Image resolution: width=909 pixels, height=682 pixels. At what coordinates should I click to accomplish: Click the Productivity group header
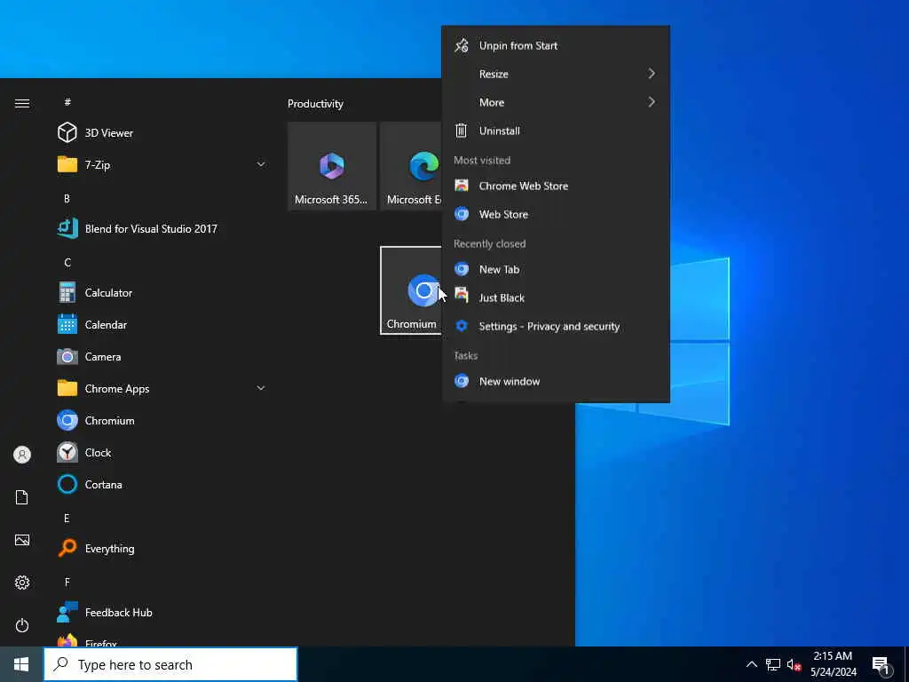(x=315, y=104)
